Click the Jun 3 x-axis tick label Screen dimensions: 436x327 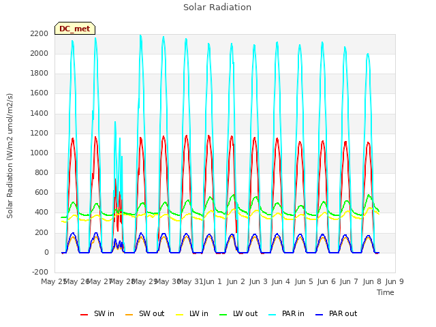click(x=258, y=281)
